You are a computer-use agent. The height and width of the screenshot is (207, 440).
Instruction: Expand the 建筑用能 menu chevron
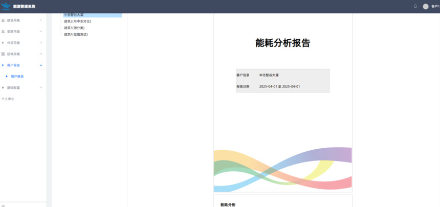click(x=41, y=20)
